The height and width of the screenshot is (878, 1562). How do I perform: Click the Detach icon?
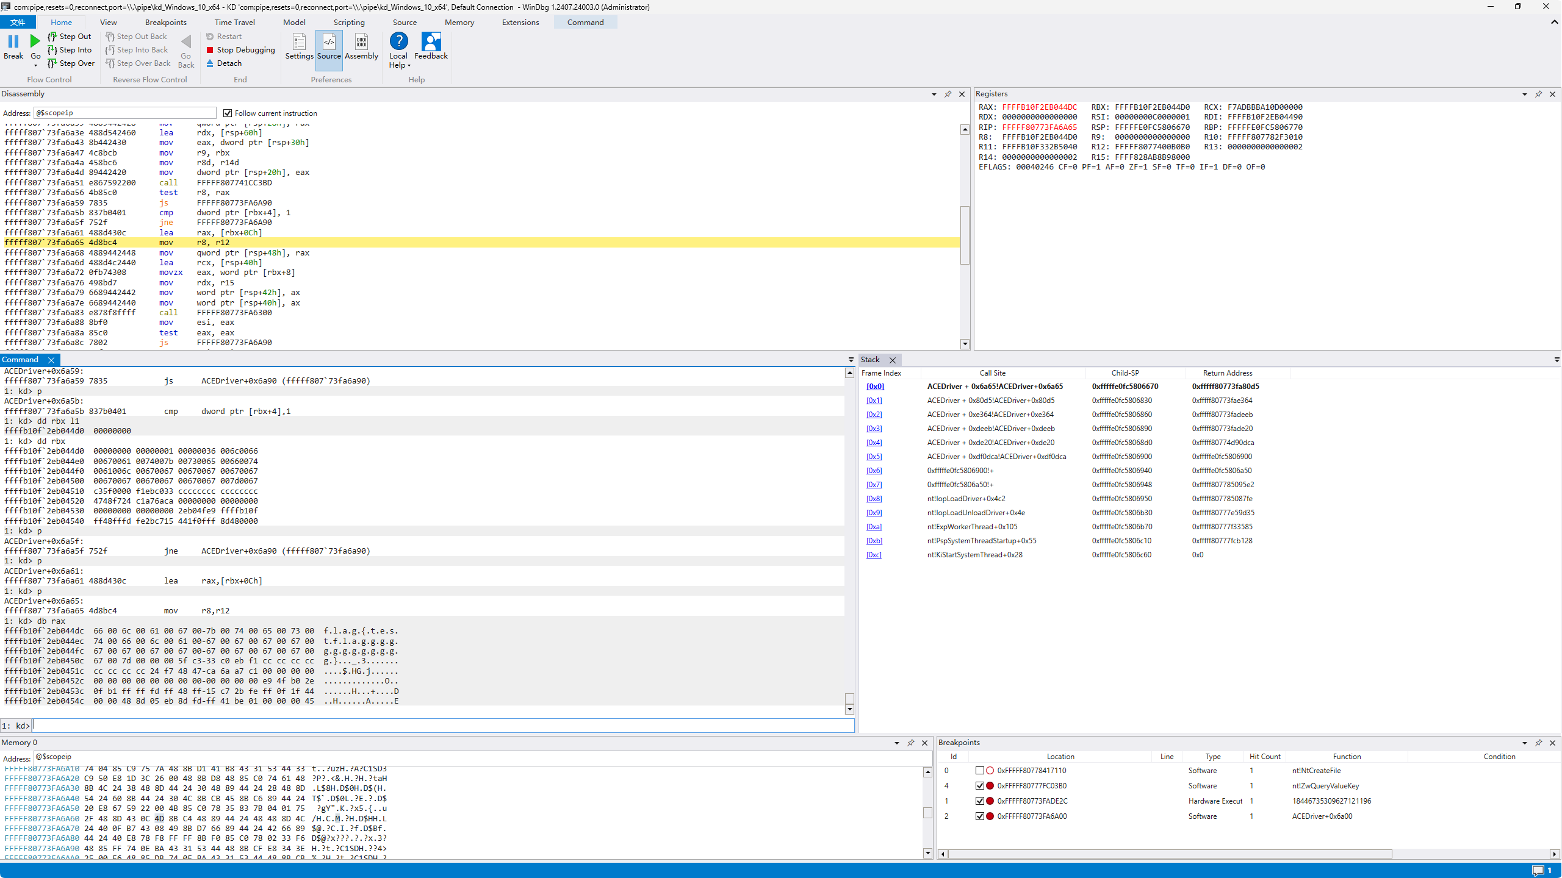tap(210, 63)
